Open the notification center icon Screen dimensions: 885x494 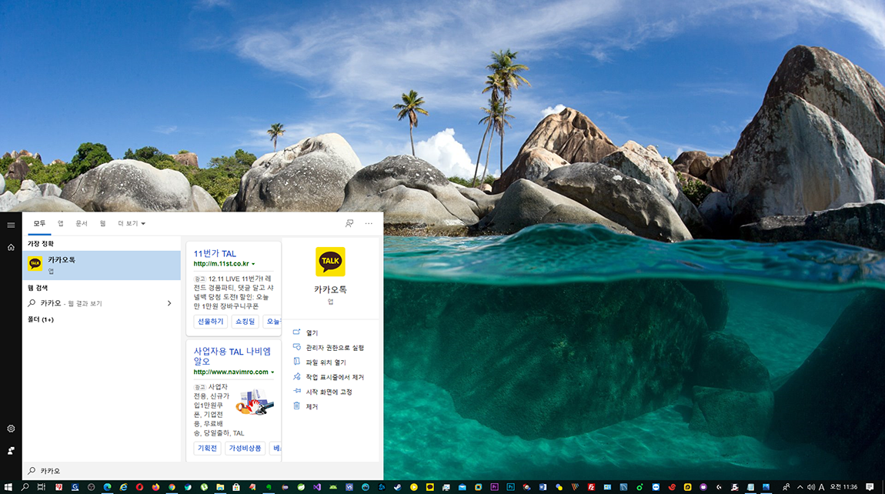(x=870, y=486)
